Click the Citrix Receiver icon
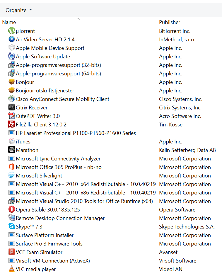This screenshot has height=276, width=222. [11, 107]
